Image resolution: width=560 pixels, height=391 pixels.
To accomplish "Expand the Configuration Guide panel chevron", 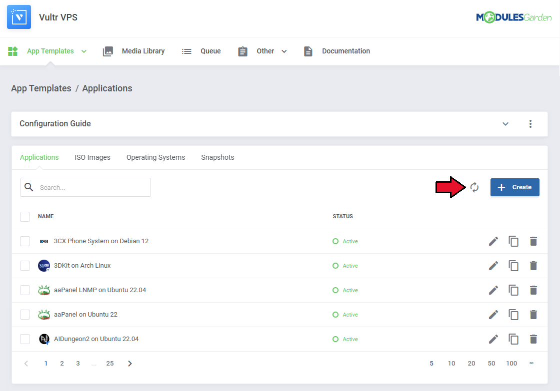I will tap(505, 124).
